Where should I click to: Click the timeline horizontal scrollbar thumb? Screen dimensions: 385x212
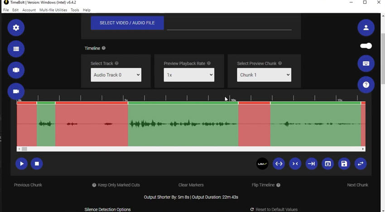[x=24, y=149]
